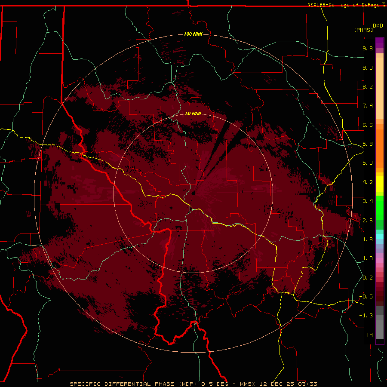Click the 5.0 scale label
The image size is (387, 387).
point(368,163)
